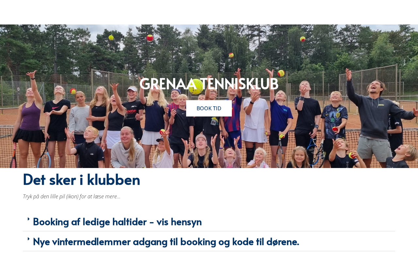The image size is (418, 261).
Task: Click the GRENAA TENNISKLUB hero title
Action: [x=209, y=83]
